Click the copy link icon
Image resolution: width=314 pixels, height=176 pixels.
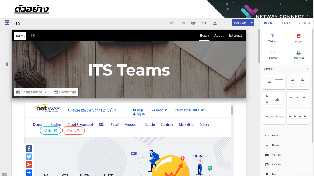pos(204,23)
